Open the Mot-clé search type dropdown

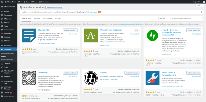click(x=165, y=19)
